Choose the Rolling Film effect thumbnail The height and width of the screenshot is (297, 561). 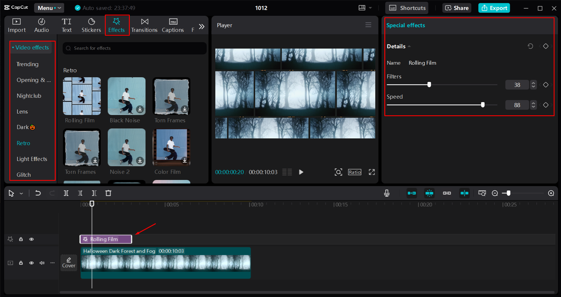(x=82, y=96)
